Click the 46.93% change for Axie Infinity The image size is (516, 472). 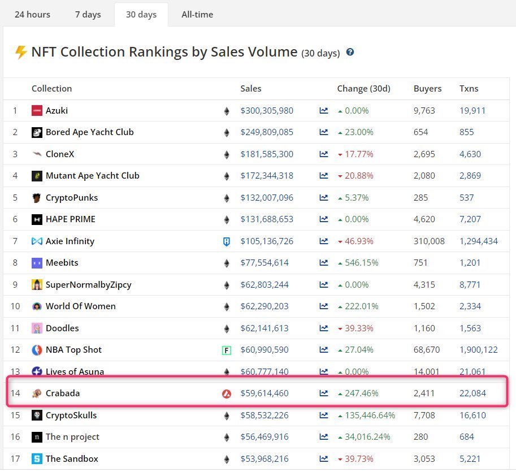point(359,241)
